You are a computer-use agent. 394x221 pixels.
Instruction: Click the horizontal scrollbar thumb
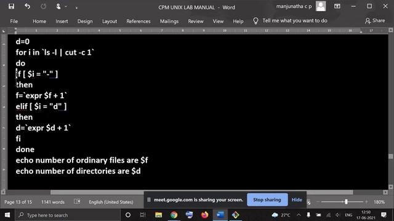tap(201, 192)
